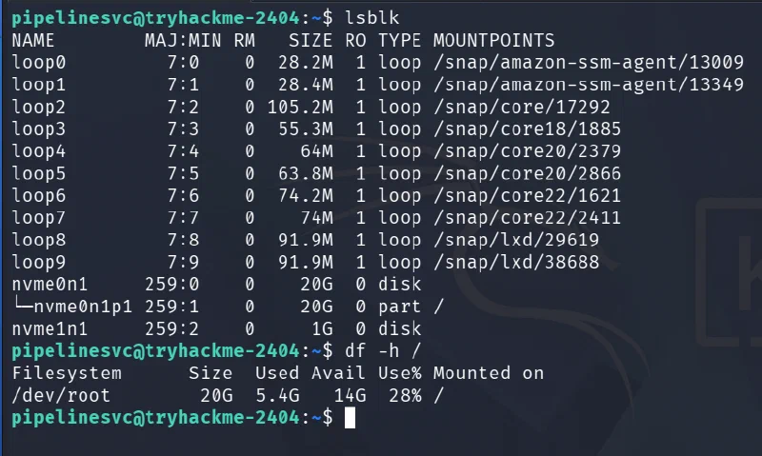Click the 105.2M size value for loop2
The image size is (762, 456).
click(x=300, y=107)
